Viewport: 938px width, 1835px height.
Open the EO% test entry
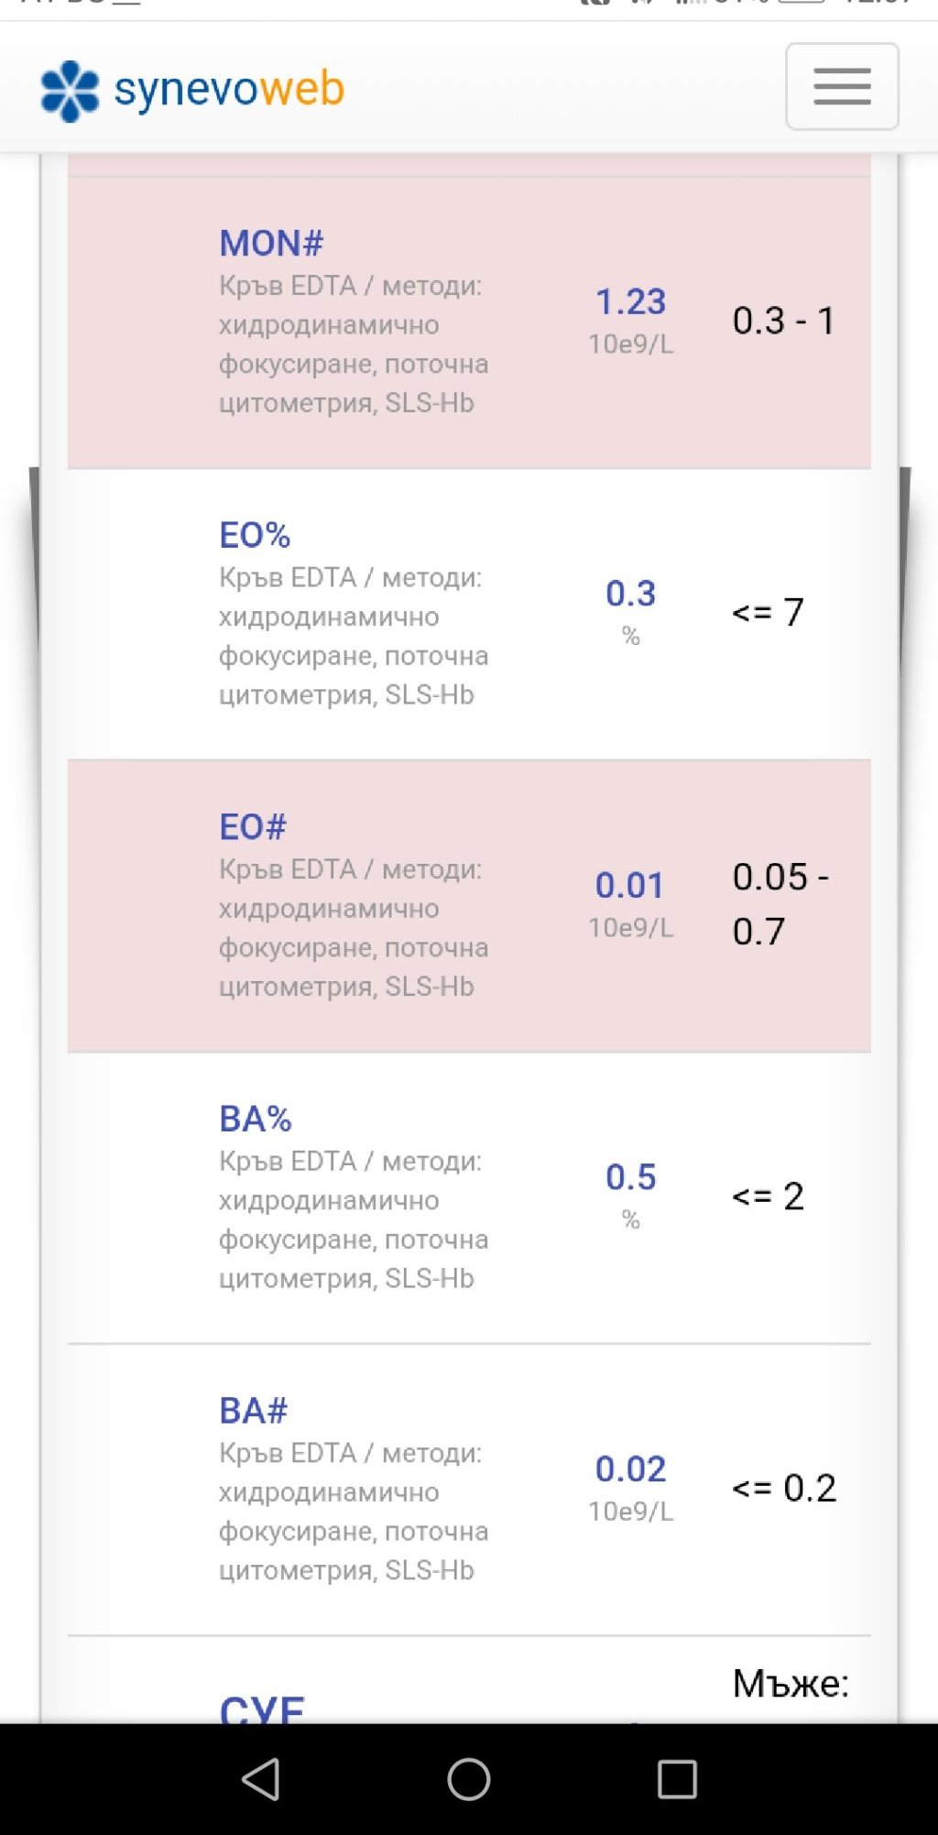point(255,535)
